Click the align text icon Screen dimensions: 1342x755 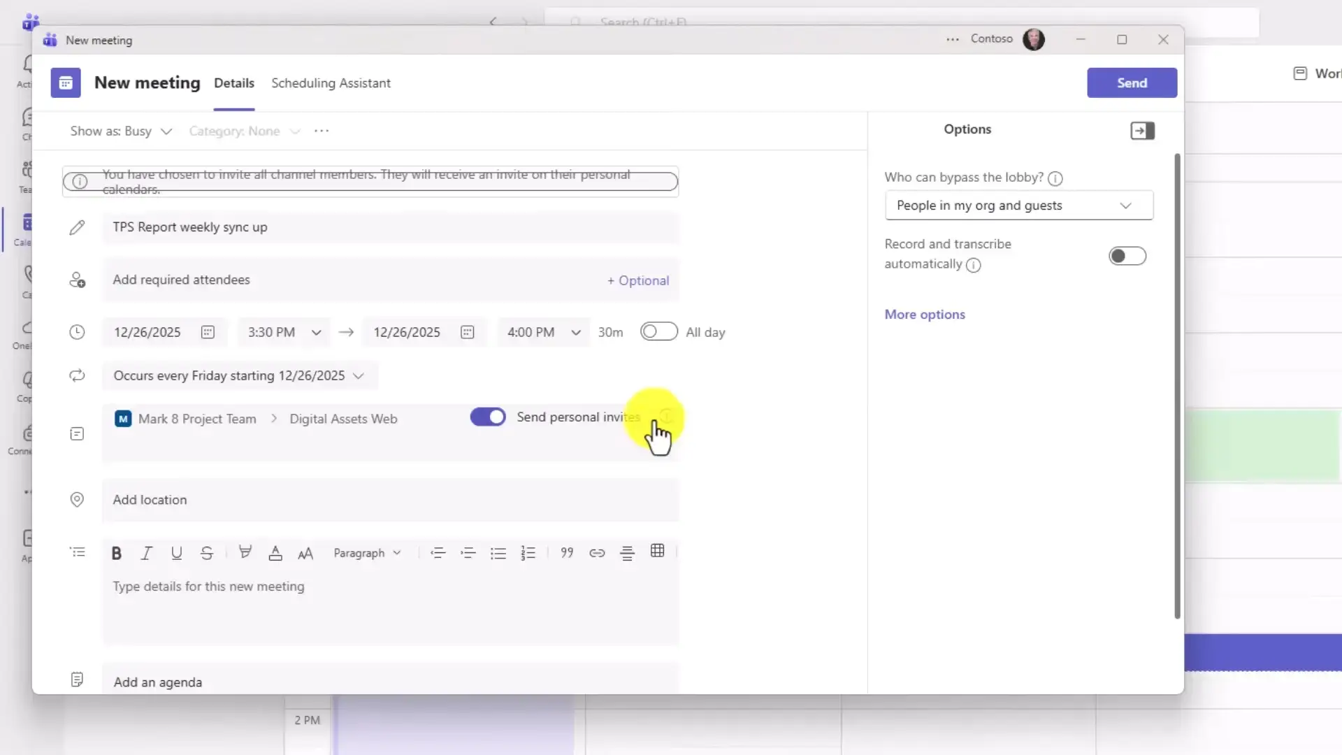tap(628, 553)
